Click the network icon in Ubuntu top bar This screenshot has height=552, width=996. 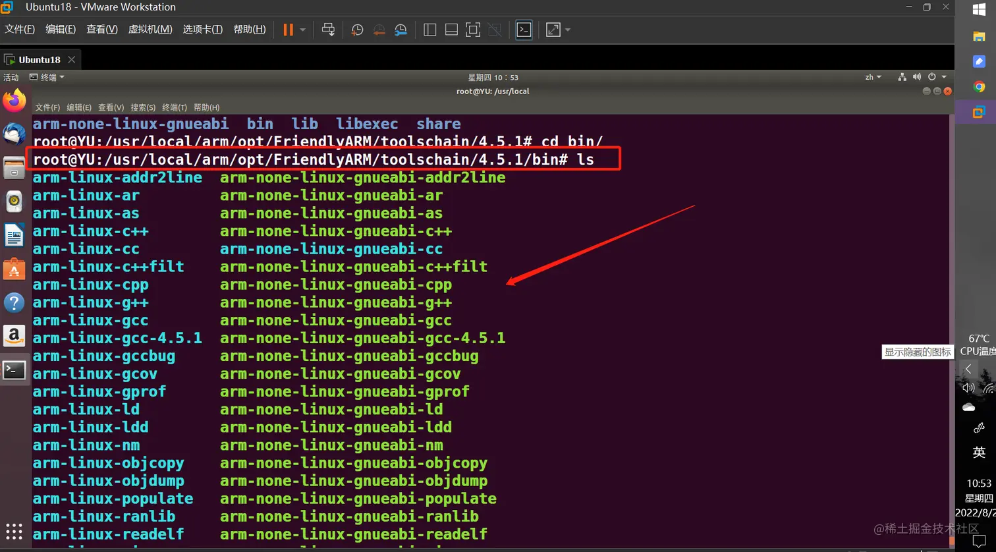pyautogui.click(x=902, y=77)
